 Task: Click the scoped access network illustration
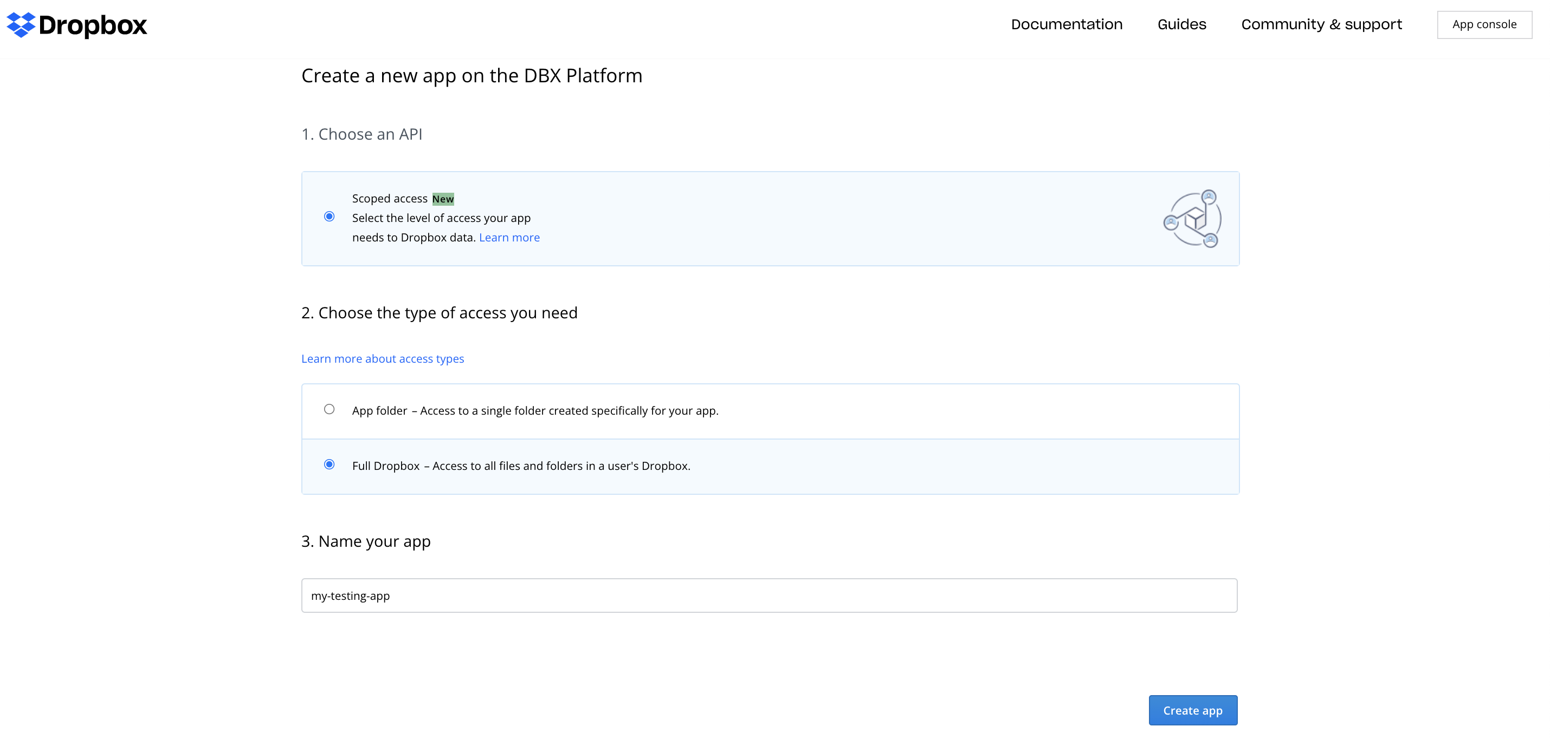tap(1192, 219)
